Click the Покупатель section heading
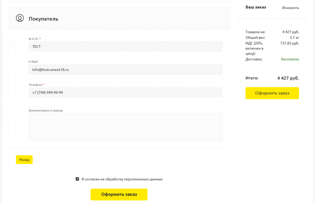The width and height of the screenshot is (315, 203). tap(43, 19)
